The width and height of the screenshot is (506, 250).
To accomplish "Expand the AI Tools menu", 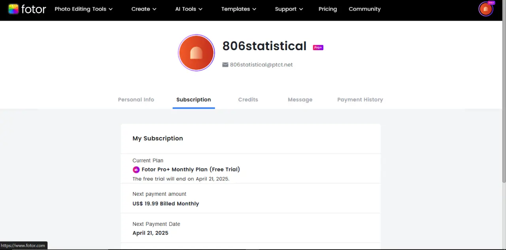I will (x=189, y=9).
